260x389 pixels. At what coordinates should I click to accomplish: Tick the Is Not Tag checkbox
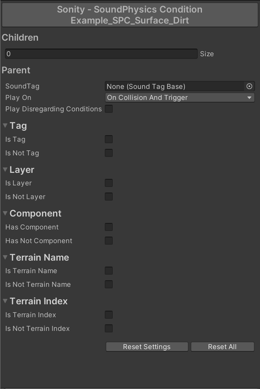[109, 153]
